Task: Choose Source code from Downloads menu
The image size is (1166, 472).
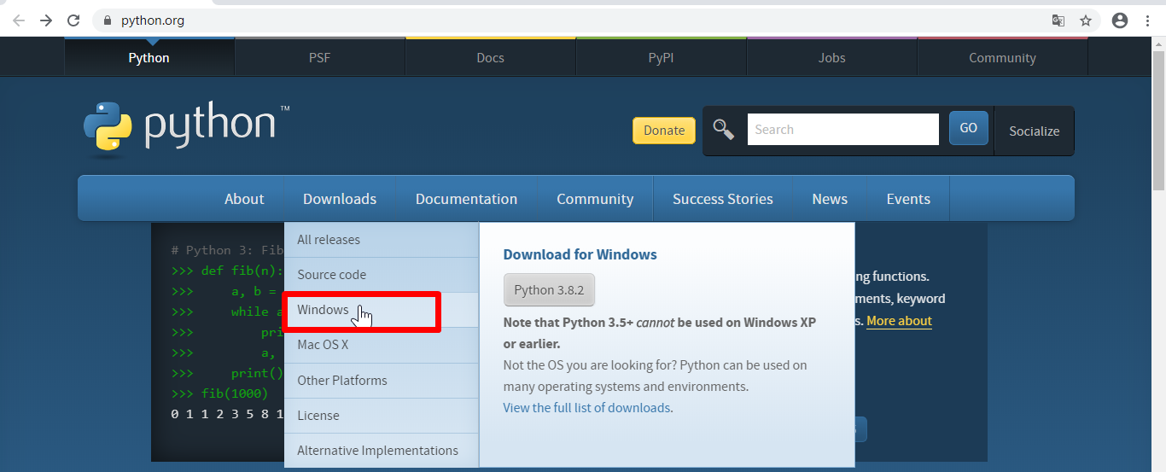Action: tap(382, 275)
